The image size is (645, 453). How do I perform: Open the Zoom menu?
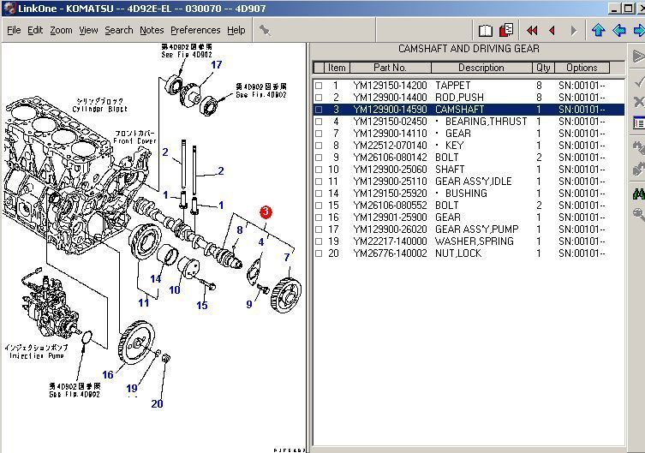click(x=61, y=31)
